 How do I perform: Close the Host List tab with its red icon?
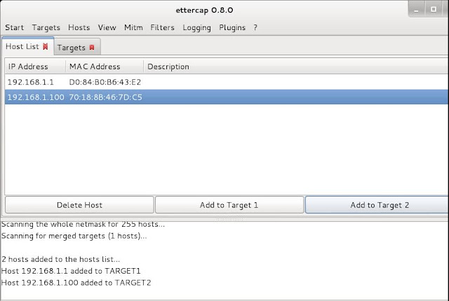[x=45, y=46]
